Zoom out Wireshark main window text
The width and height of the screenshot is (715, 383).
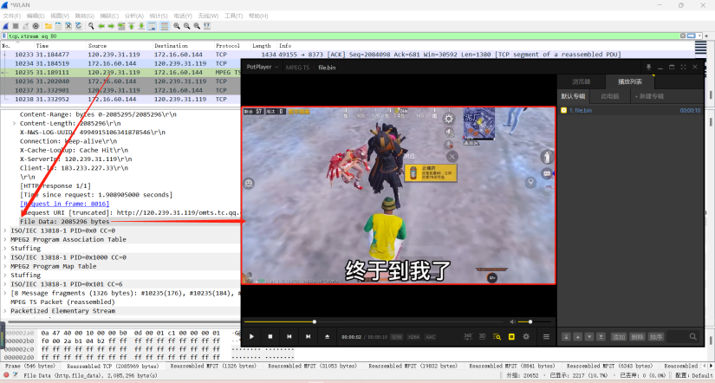(187, 26)
